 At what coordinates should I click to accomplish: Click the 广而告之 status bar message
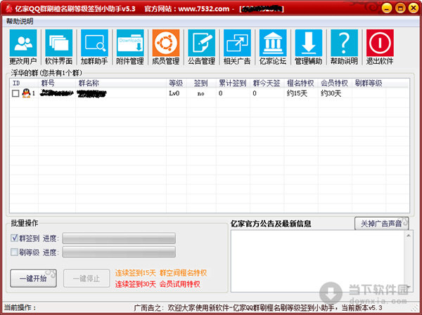pos(258,308)
